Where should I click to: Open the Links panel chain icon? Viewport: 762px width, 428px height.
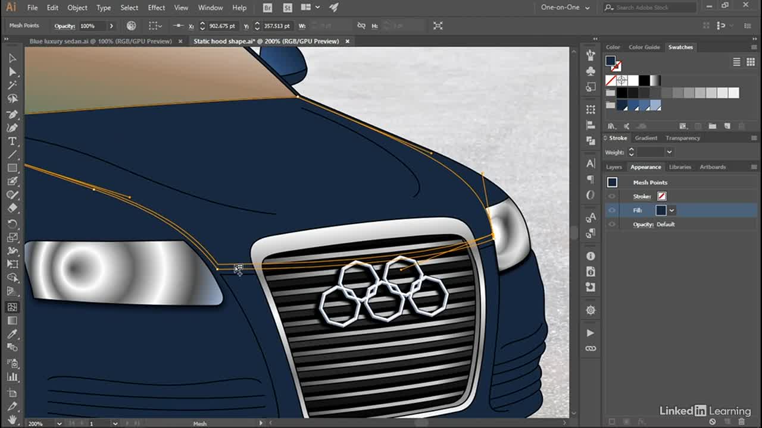click(591, 348)
